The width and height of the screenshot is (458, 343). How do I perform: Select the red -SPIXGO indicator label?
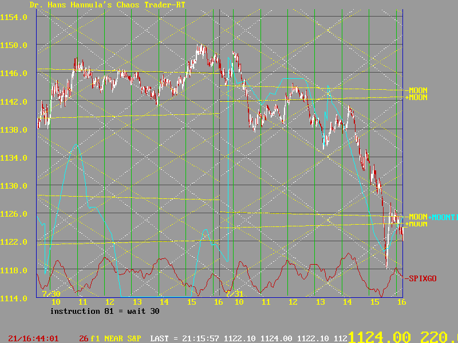421,278
